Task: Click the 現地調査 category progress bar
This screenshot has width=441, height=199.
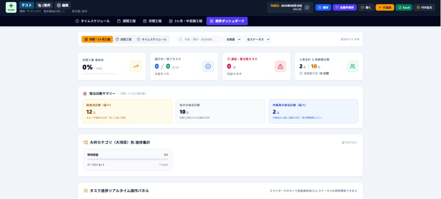Action: coord(127,159)
